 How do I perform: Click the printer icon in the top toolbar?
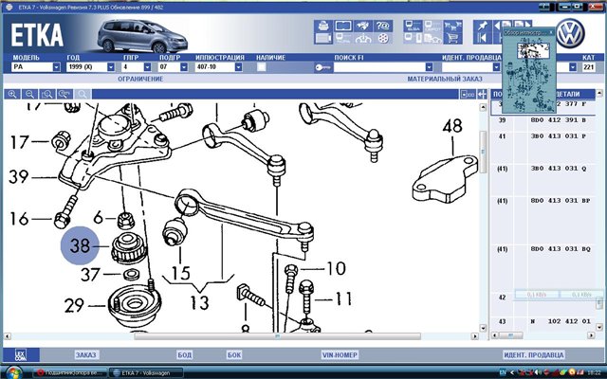click(x=323, y=26)
